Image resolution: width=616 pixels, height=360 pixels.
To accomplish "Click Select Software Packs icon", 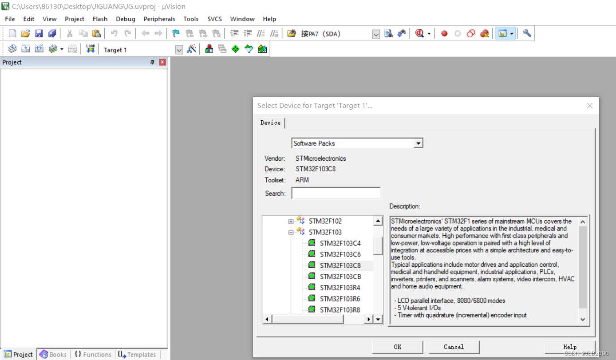I will tap(249, 49).
